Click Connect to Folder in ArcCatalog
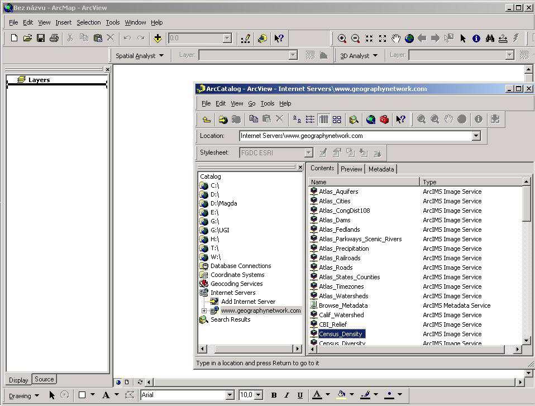The width and height of the screenshot is (535, 406). [x=223, y=120]
